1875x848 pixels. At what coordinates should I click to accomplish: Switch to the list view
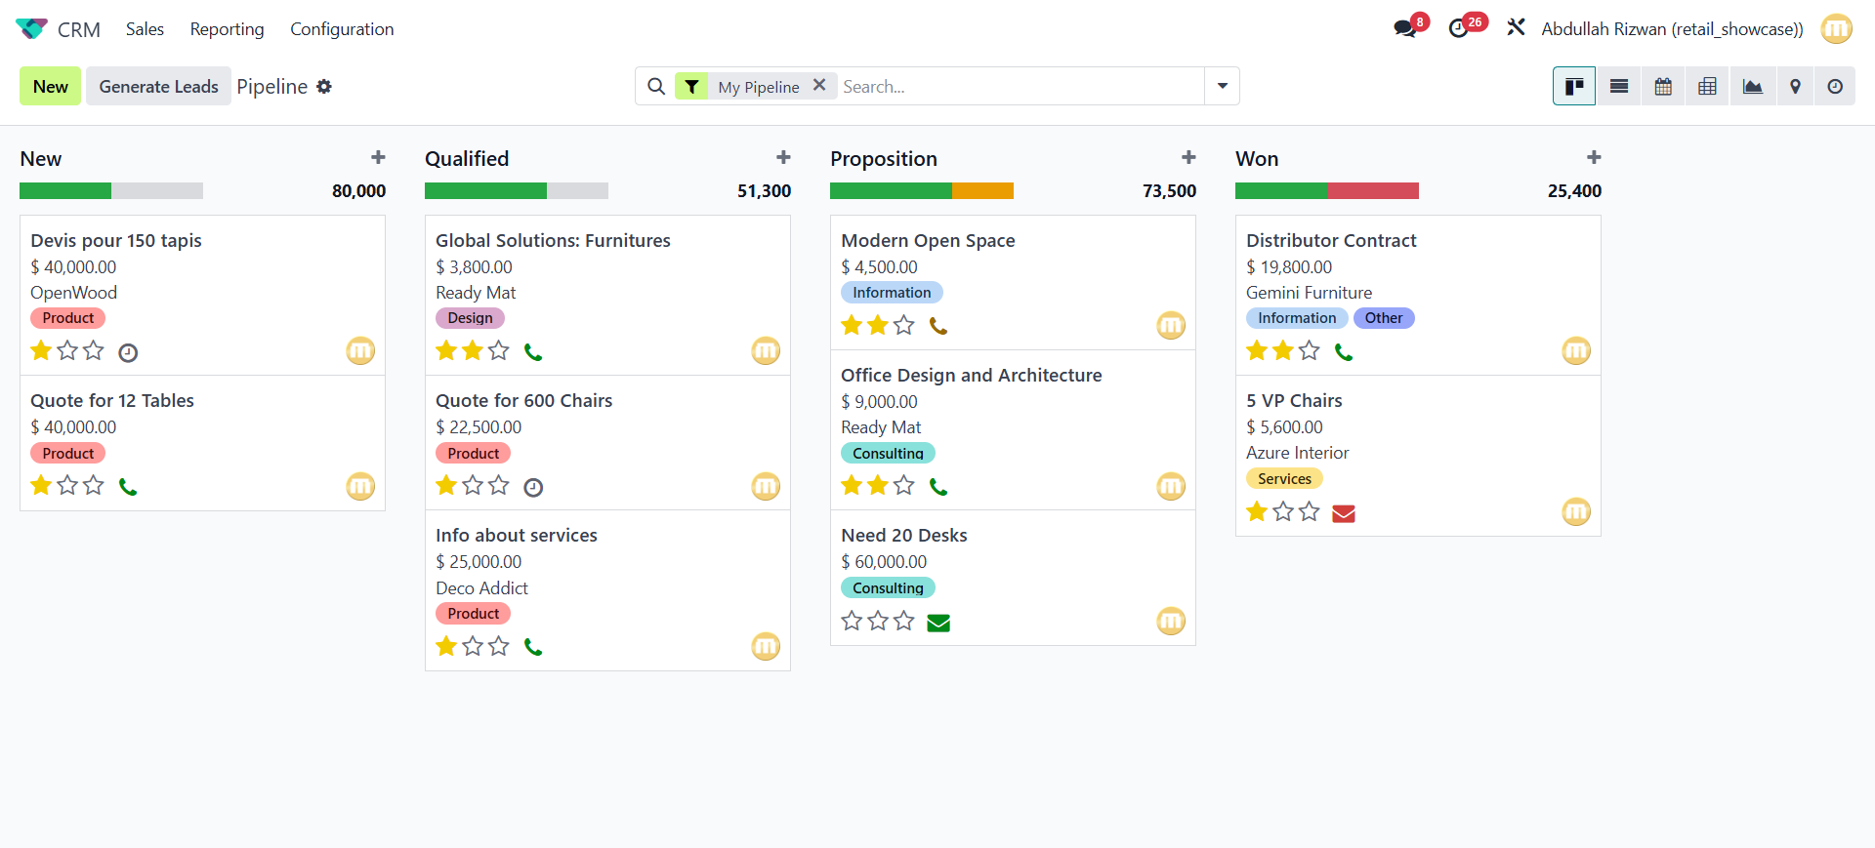pyautogui.click(x=1618, y=87)
